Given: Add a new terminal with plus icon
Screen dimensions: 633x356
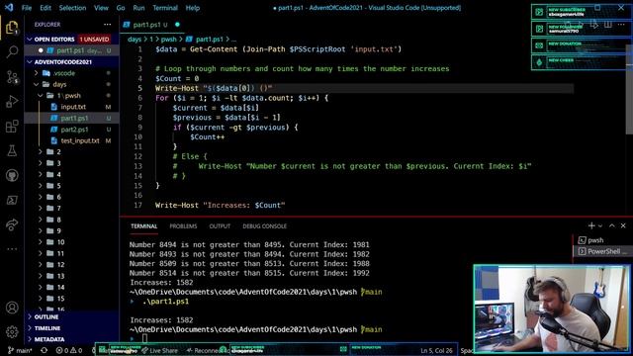Looking at the screenshot, I should 591,225.
